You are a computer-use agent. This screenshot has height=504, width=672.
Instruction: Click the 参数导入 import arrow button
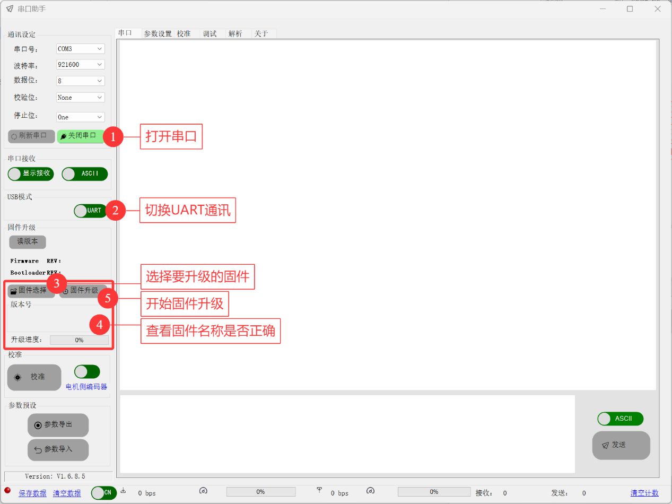coord(58,449)
